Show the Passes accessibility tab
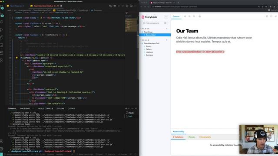Viewport: 278px width, 156px height. pyautogui.click(x=191, y=137)
